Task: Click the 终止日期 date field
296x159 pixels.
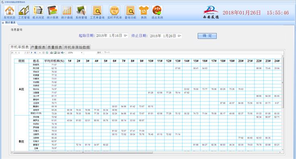Action: point(166,36)
